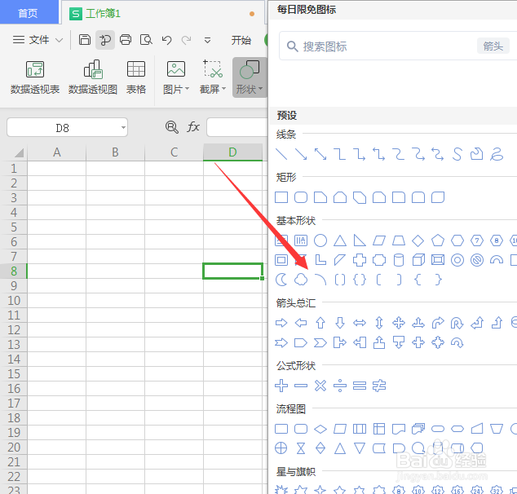Click the 箭头 suggestion tag
Viewport: 517px width, 494px height.
(493, 46)
